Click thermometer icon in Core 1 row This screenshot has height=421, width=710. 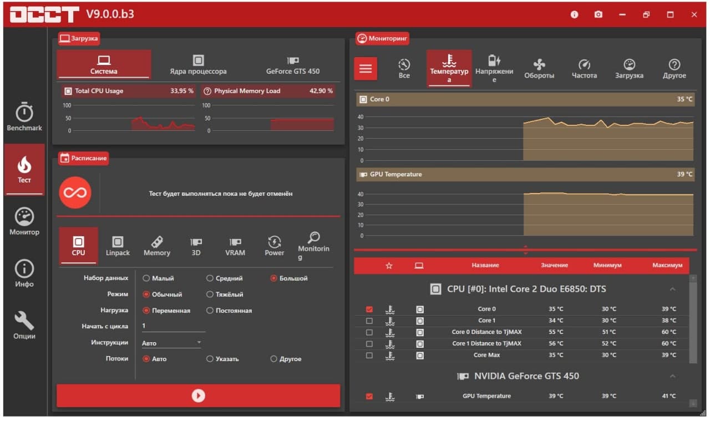[x=390, y=321]
